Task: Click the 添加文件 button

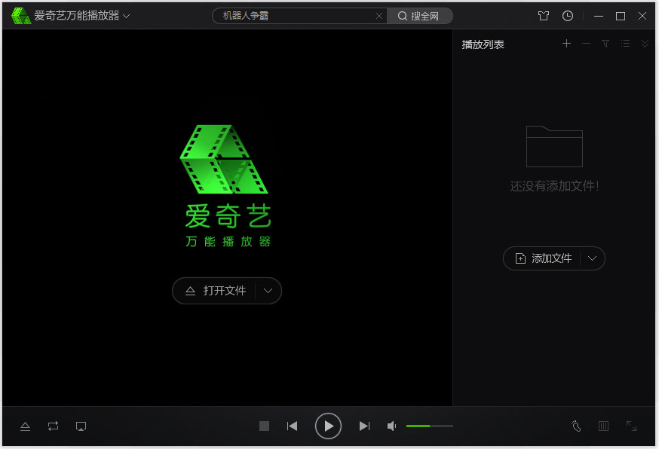Action: (544, 258)
